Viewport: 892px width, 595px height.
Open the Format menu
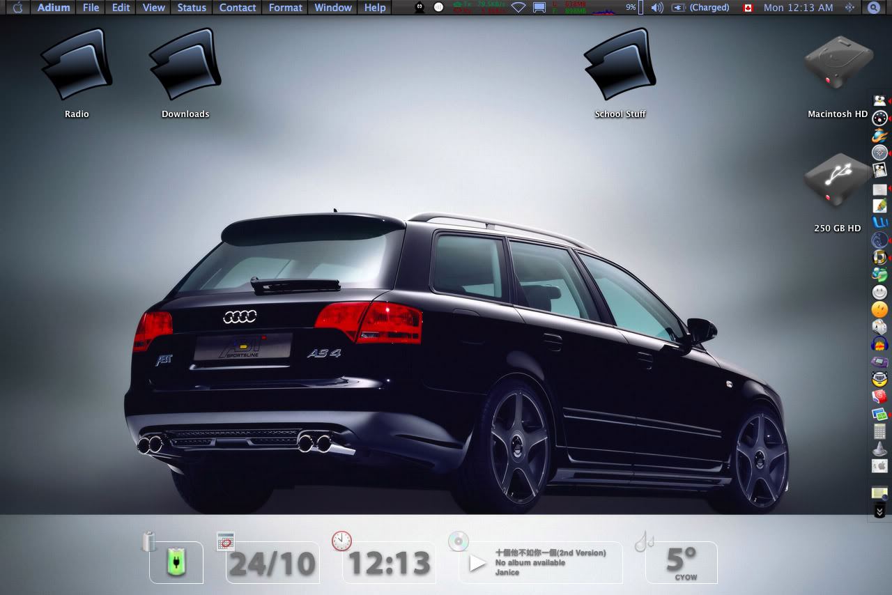point(286,8)
